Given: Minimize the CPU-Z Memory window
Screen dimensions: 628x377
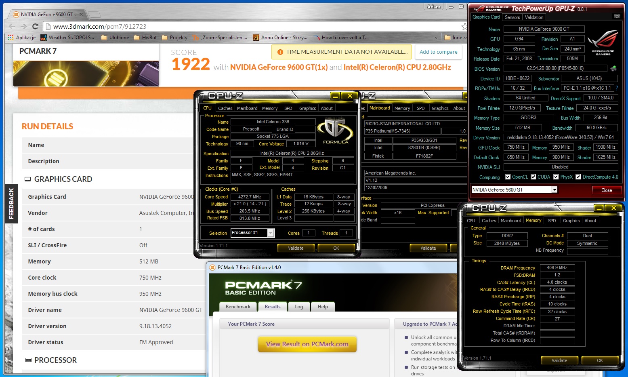Looking at the screenshot, I should point(599,208).
